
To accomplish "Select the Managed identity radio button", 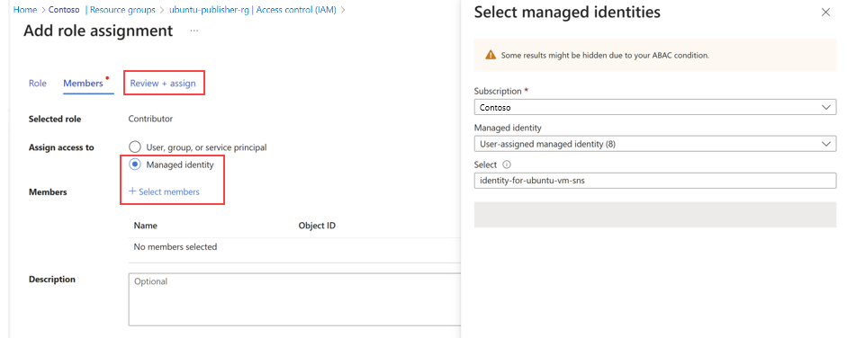I will click(134, 165).
